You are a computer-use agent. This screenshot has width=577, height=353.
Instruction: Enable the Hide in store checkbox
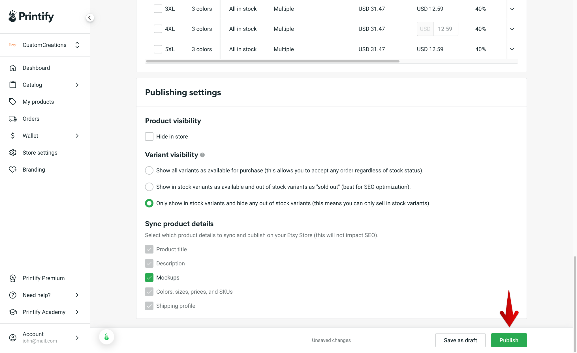(x=149, y=137)
